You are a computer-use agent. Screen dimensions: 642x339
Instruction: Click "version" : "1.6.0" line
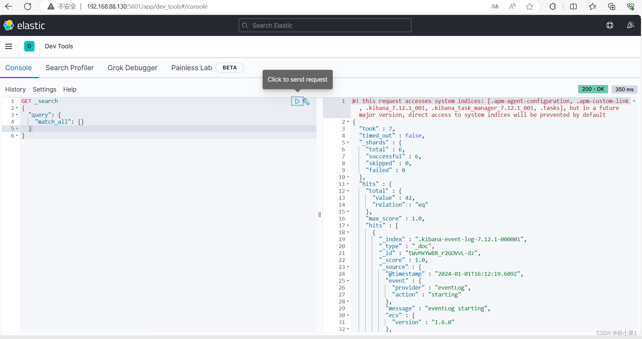pyautogui.click(x=423, y=322)
